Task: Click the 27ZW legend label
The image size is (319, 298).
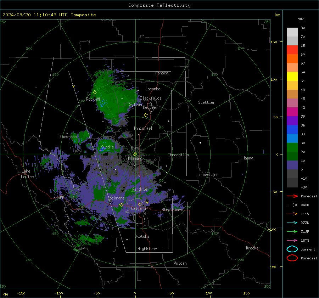Action: coord(305,223)
